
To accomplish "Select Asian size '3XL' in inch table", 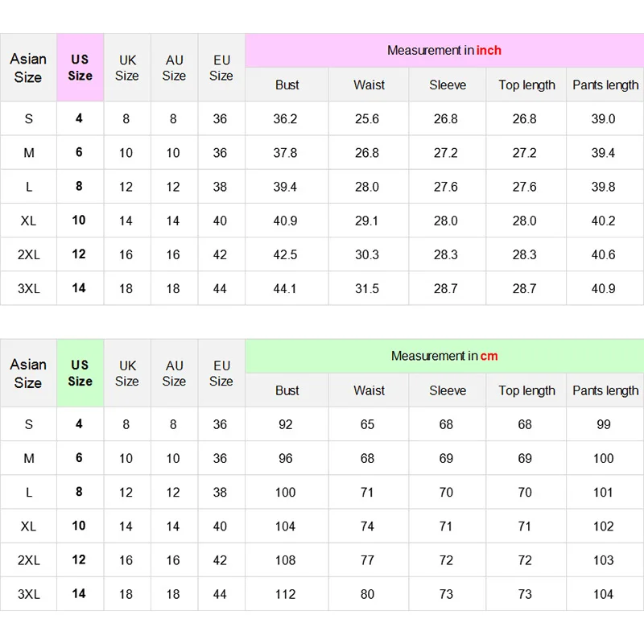I will [29, 289].
